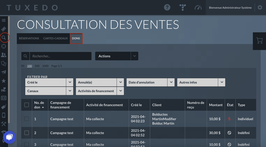Sort by the Numéro de reçu column header

196,105
